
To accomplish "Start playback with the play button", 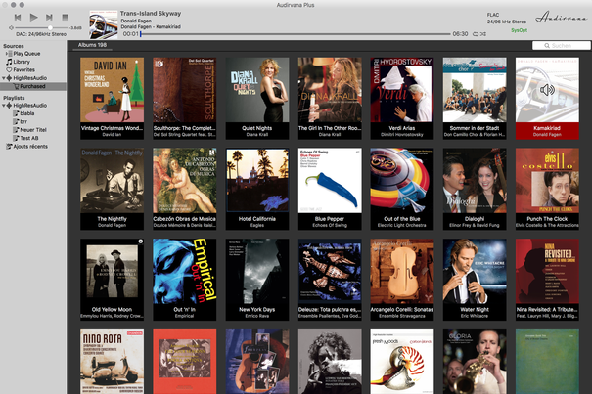I will [33, 17].
